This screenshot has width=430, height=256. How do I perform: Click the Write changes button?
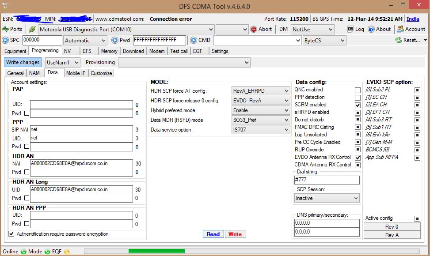pos(23,62)
